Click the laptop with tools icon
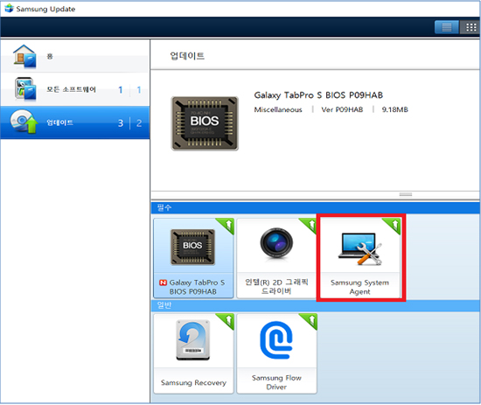Image resolution: width=481 pixels, height=405 pixels. [x=360, y=248]
